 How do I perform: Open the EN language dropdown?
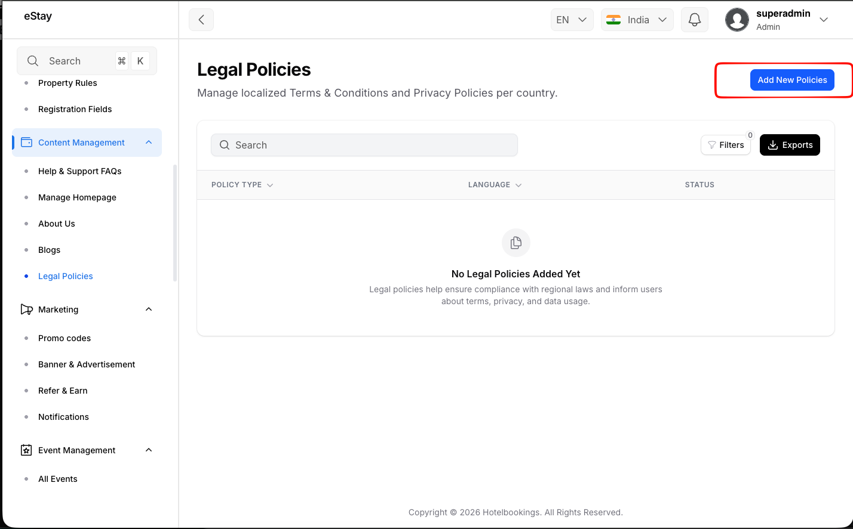coord(572,20)
